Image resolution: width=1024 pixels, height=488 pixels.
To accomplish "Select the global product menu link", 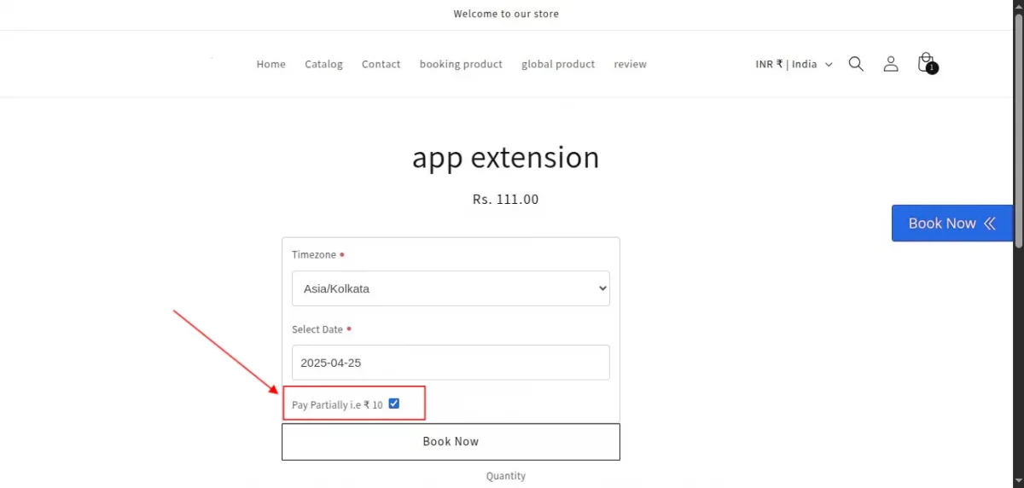I will click(x=558, y=64).
